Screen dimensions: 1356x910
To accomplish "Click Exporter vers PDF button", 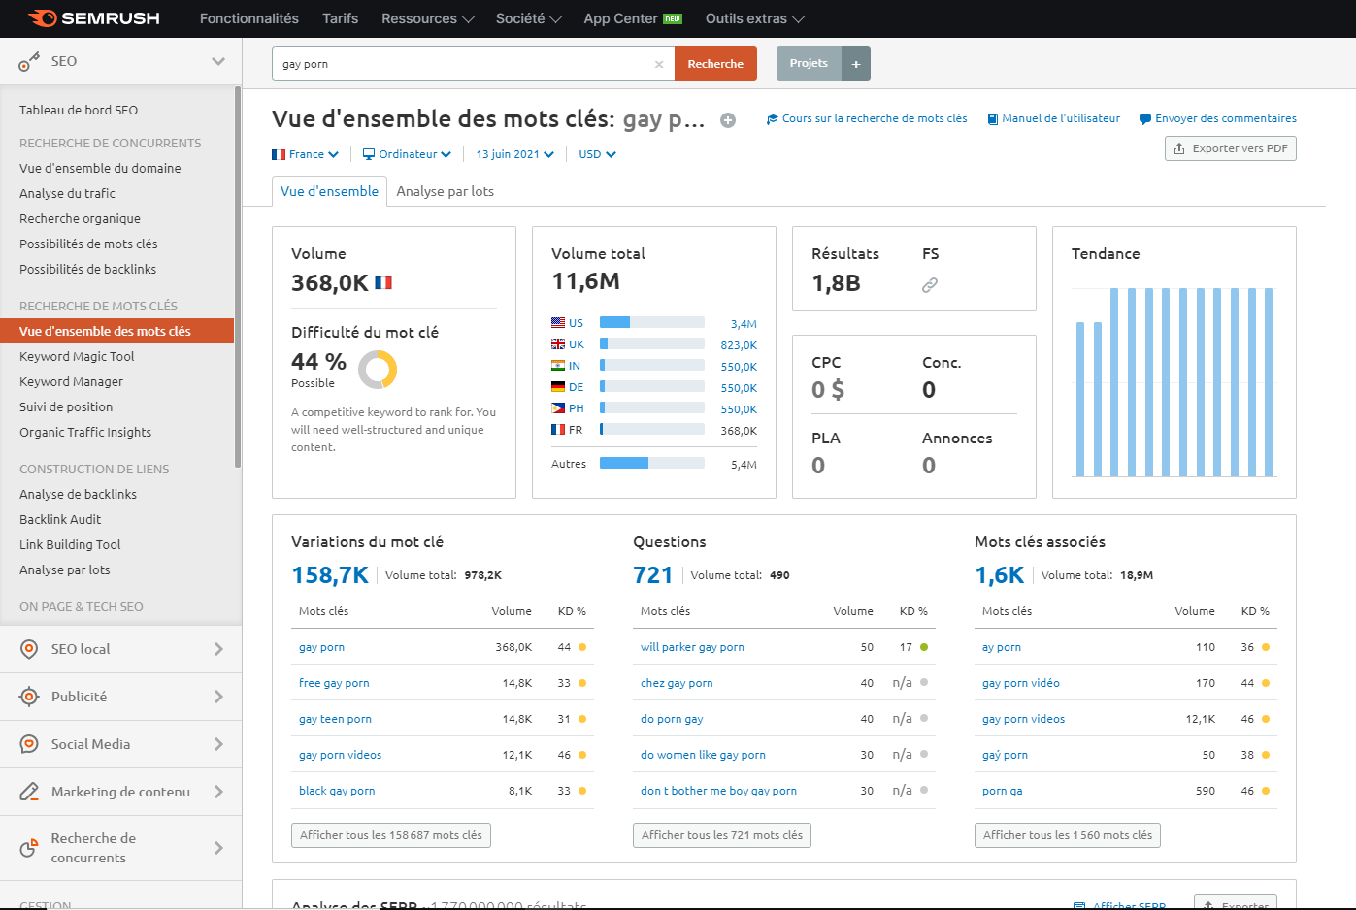I will [1230, 148].
